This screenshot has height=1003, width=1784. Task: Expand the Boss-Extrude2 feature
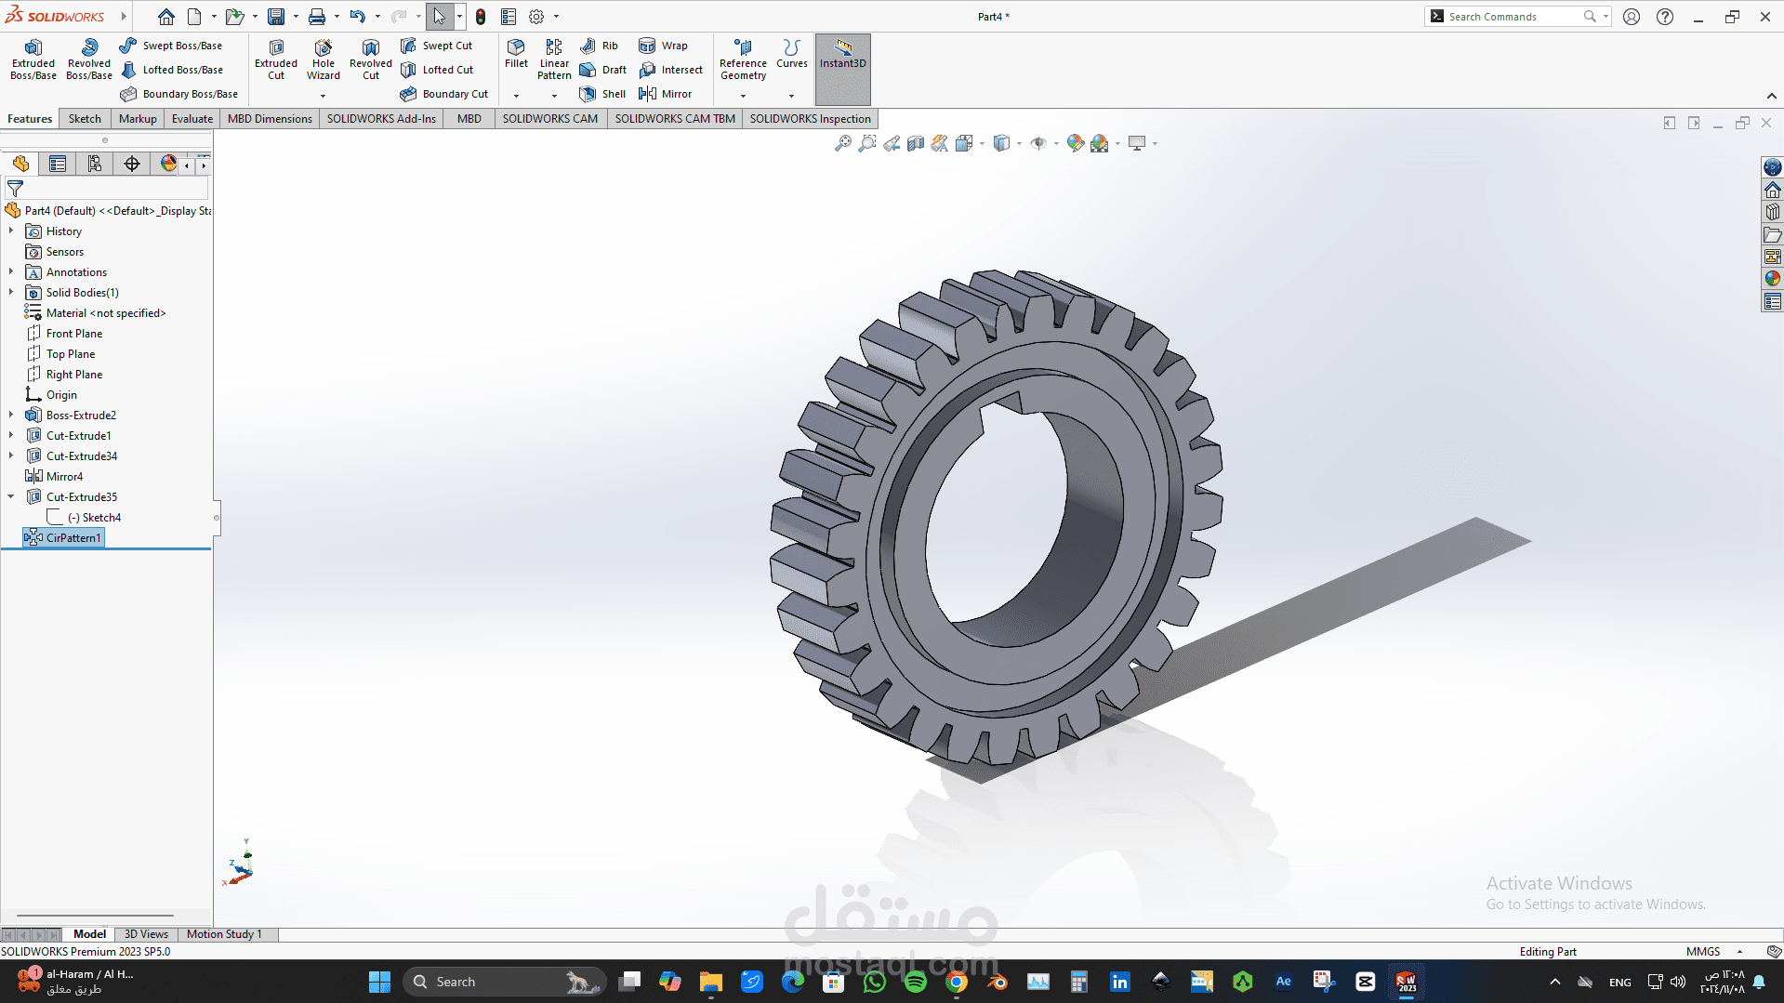(x=10, y=415)
